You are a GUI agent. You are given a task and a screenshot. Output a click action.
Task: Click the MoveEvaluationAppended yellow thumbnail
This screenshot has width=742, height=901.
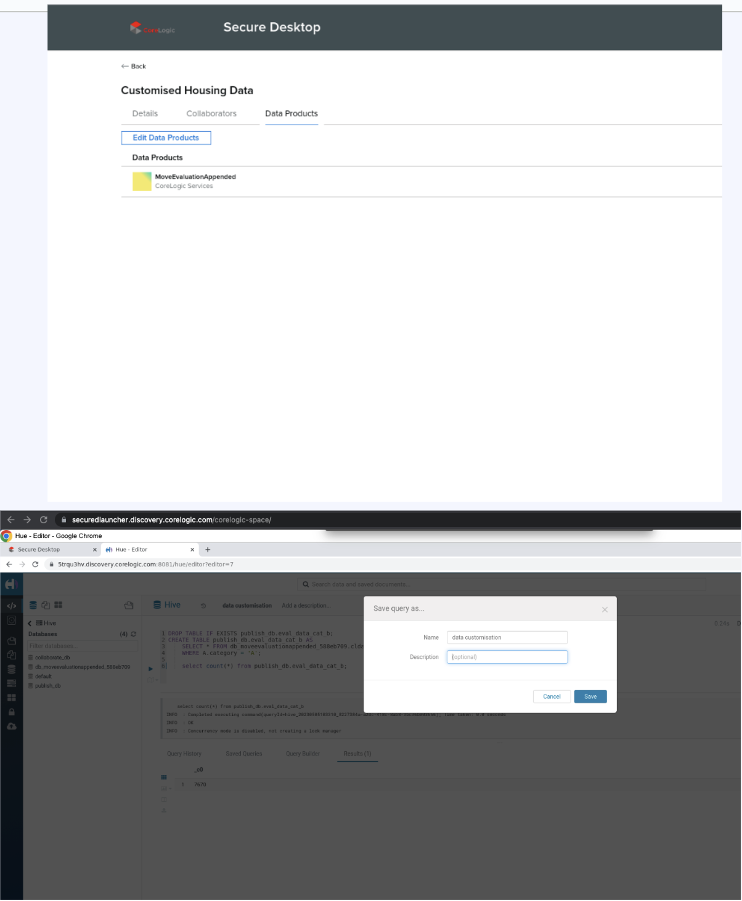[142, 181]
